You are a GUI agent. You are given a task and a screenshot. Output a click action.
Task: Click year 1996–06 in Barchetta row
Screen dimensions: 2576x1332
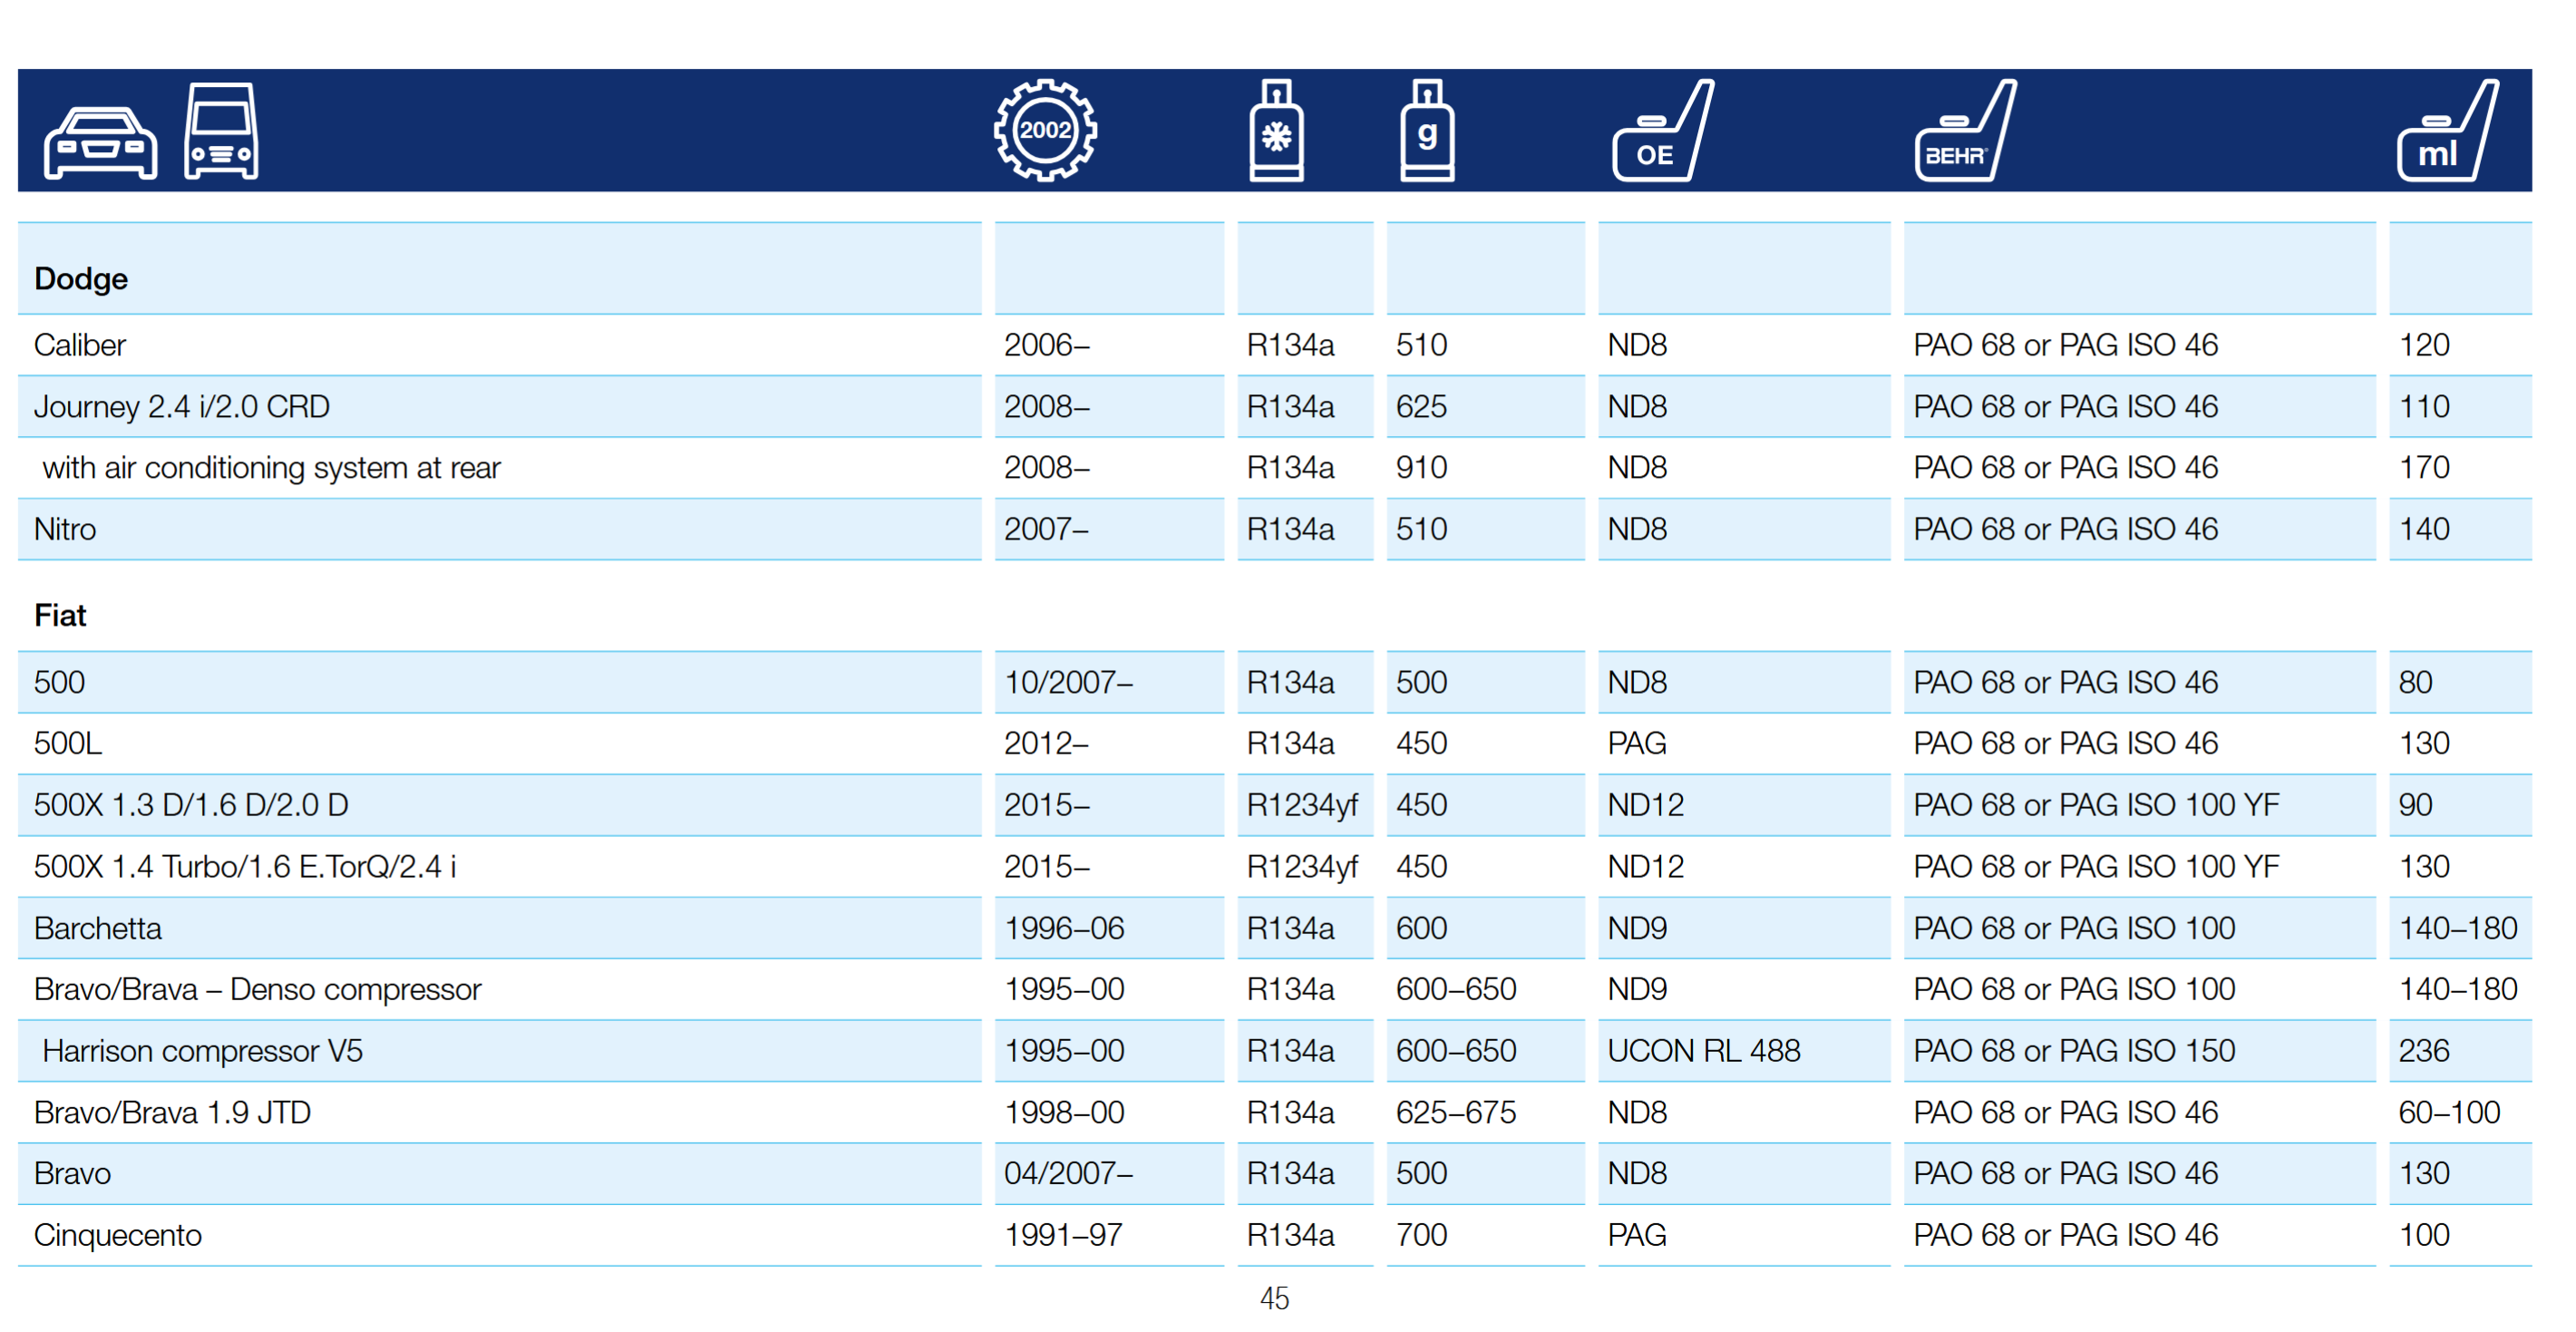(x=1064, y=927)
